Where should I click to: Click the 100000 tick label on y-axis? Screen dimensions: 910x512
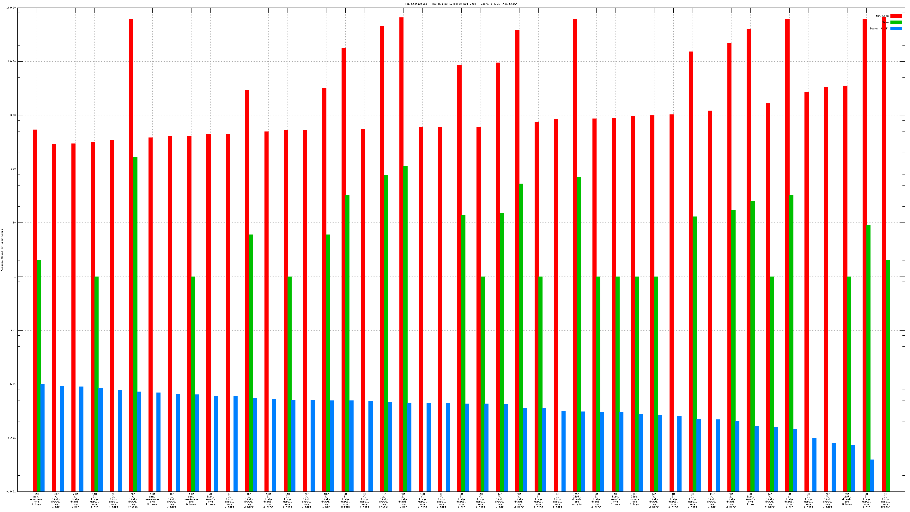coord(11,8)
